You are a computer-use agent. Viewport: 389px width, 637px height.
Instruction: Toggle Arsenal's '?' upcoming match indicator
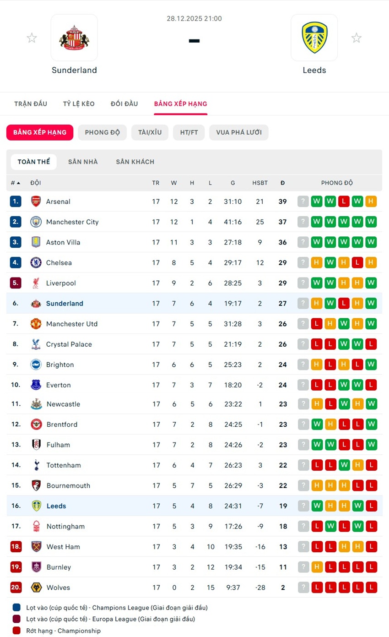[303, 201]
